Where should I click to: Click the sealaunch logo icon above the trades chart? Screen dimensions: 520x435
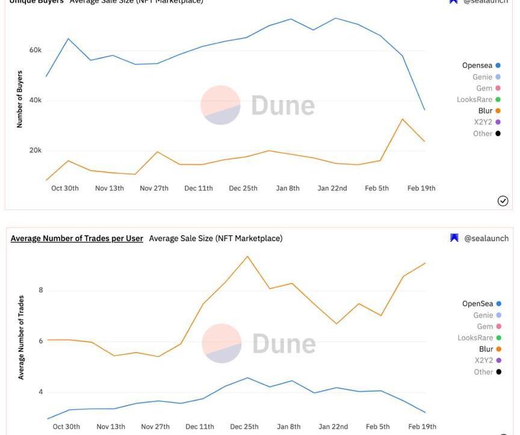[454, 238]
